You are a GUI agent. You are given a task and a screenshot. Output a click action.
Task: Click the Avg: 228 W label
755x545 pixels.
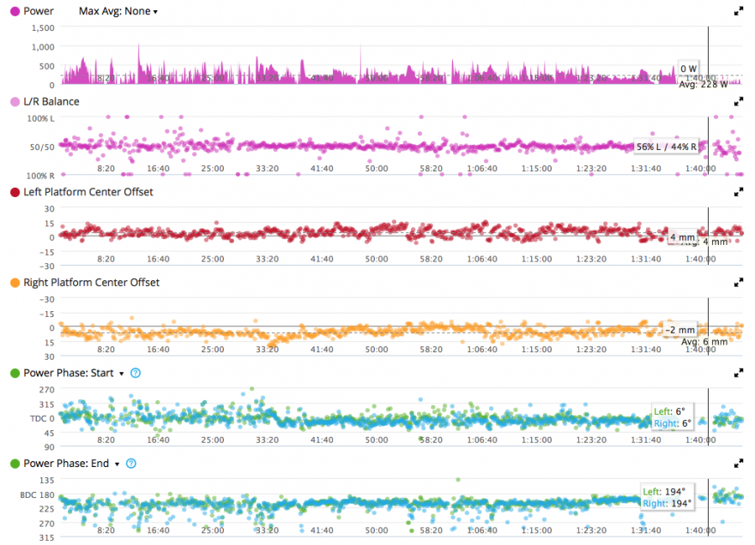pyautogui.click(x=704, y=84)
